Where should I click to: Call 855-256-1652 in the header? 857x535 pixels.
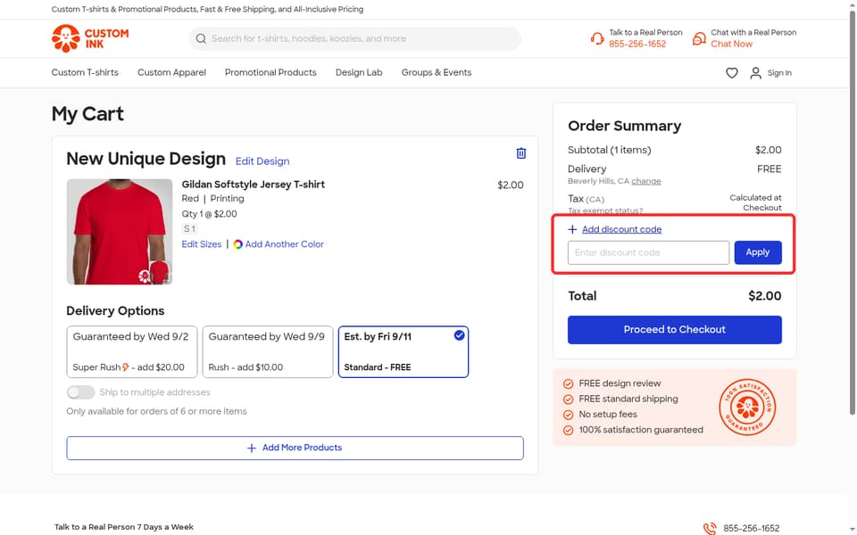[637, 45]
